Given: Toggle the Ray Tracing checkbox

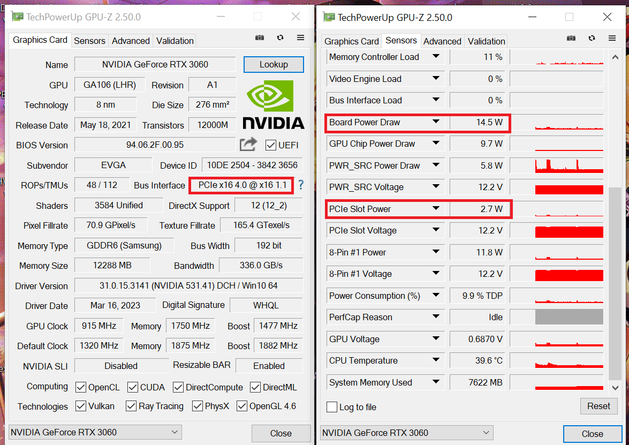Looking at the screenshot, I should pos(131,406).
